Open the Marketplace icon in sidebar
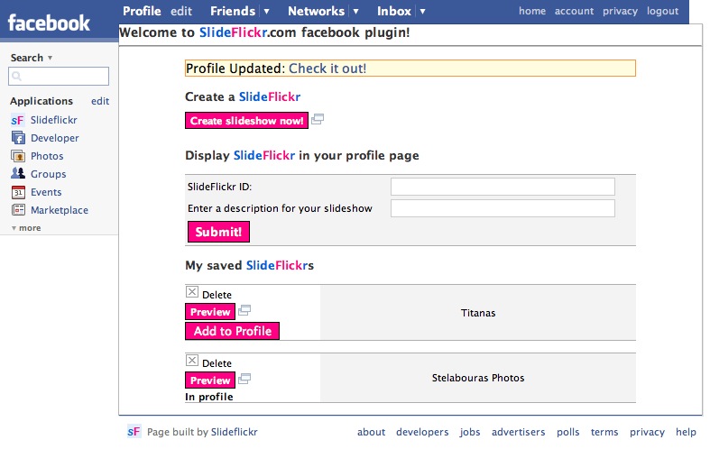This screenshot has width=710, height=449. click(x=17, y=210)
